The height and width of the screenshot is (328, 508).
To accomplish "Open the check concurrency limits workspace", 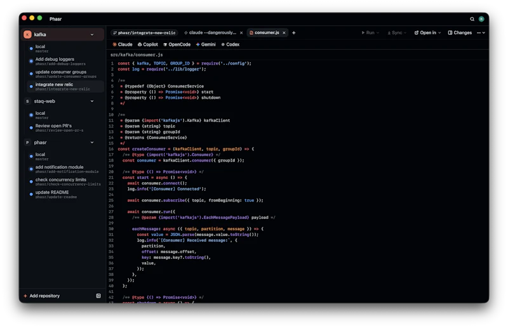I will tap(65, 181).
